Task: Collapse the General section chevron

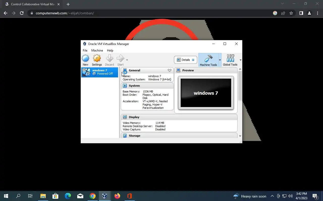Action: (x=170, y=70)
